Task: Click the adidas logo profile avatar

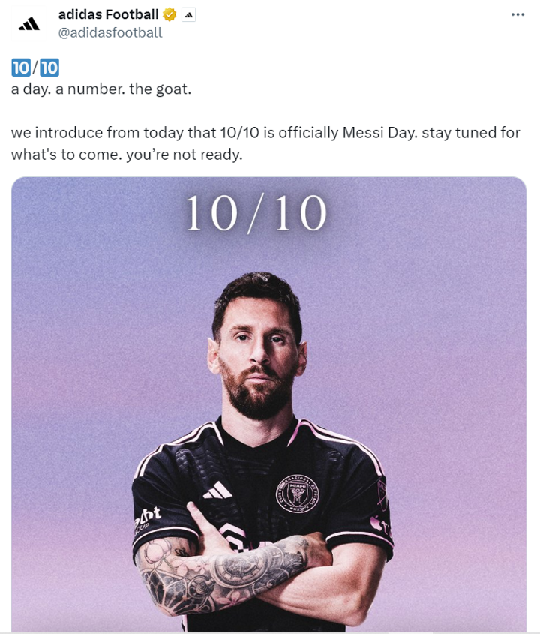Action: [29, 23]
